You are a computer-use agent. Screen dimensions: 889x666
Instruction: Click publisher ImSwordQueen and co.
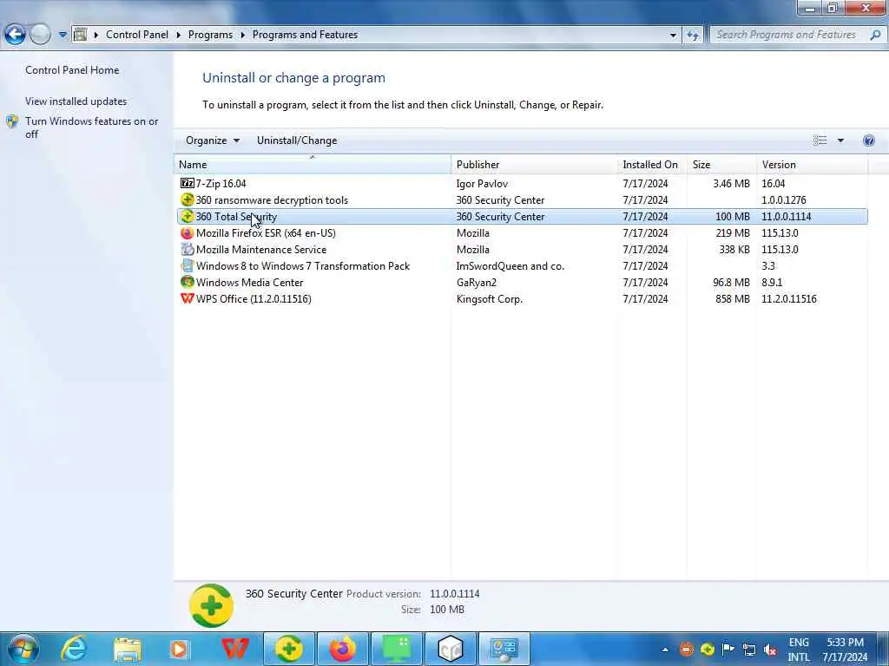510,265
